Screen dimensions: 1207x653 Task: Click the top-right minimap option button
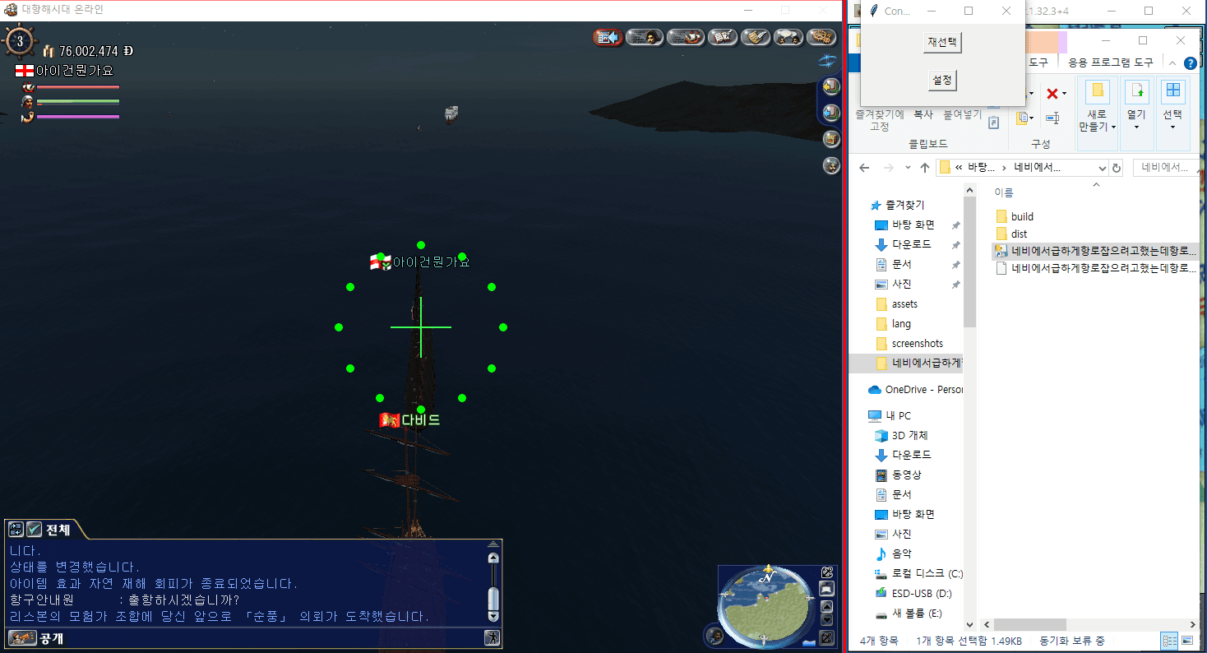point(827,572)
